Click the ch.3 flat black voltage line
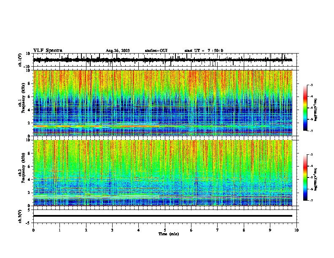 point(163,216)
